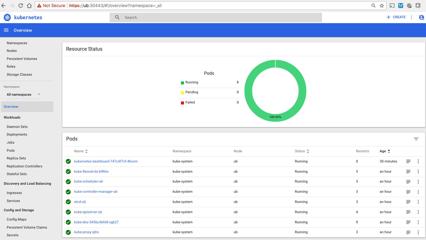
Task: Open Stateful Sets in sidebar
Action: click(x=17, y=174)
